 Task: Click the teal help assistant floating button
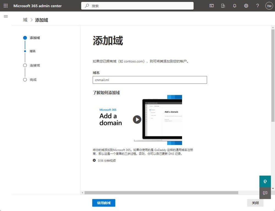(x=265, y=181)
